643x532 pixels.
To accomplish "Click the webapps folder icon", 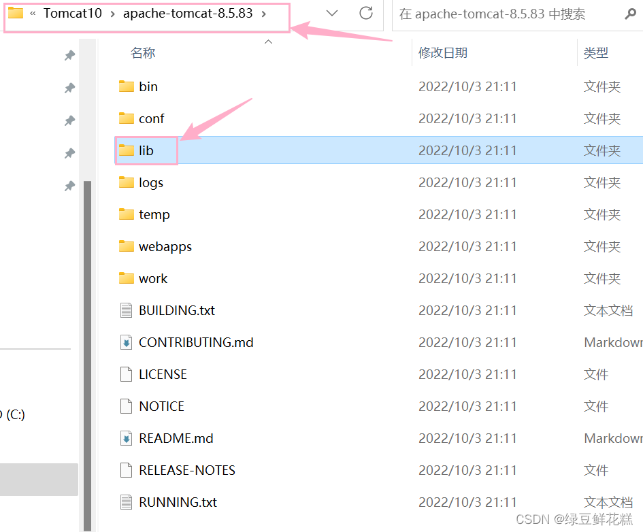I will tap(127, 246).
